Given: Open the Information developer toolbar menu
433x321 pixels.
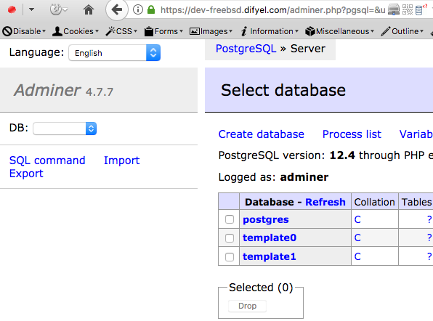Looking at the screenshot, I should click(x=270, y=31).
